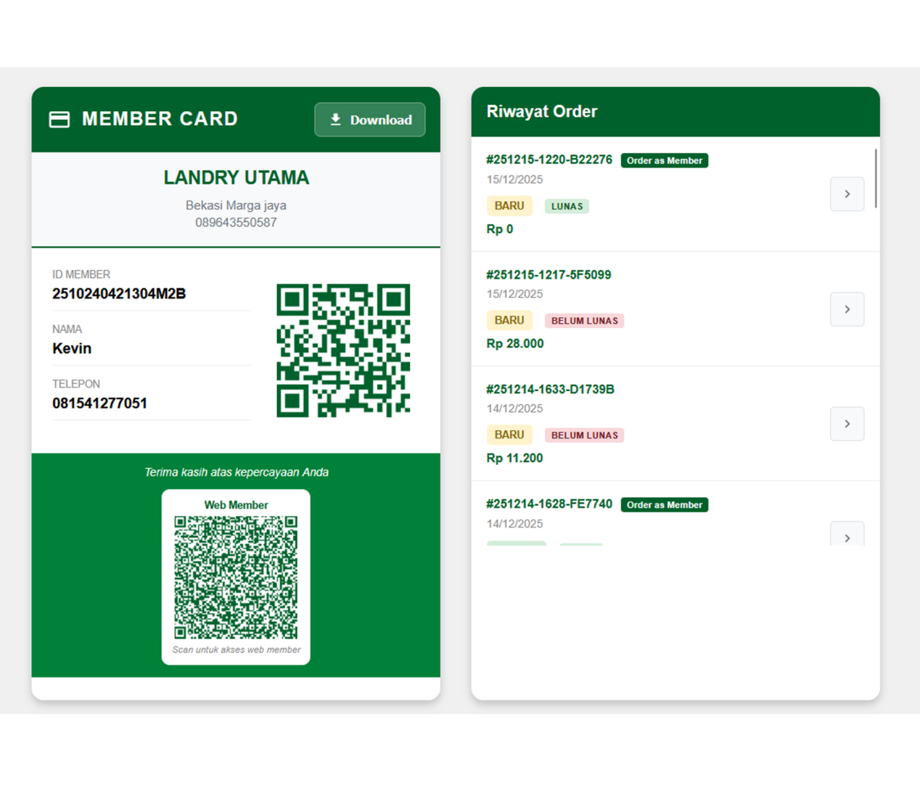Image resolution: width=920 pixels, height=811 pixels.
Task: Click the Bekasi Marga jaya address
Action: [236, 206]
